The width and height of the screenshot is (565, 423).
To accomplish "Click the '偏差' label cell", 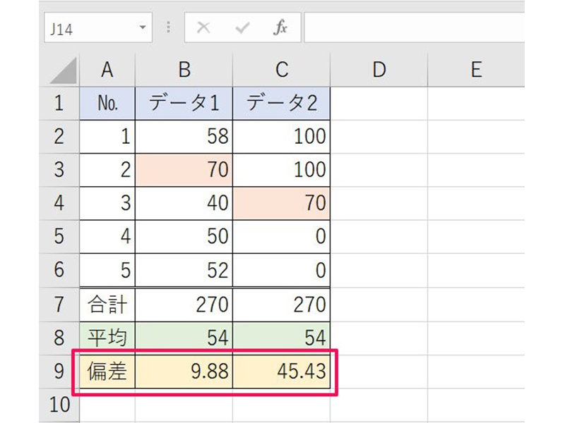I will tap(107, 372).
